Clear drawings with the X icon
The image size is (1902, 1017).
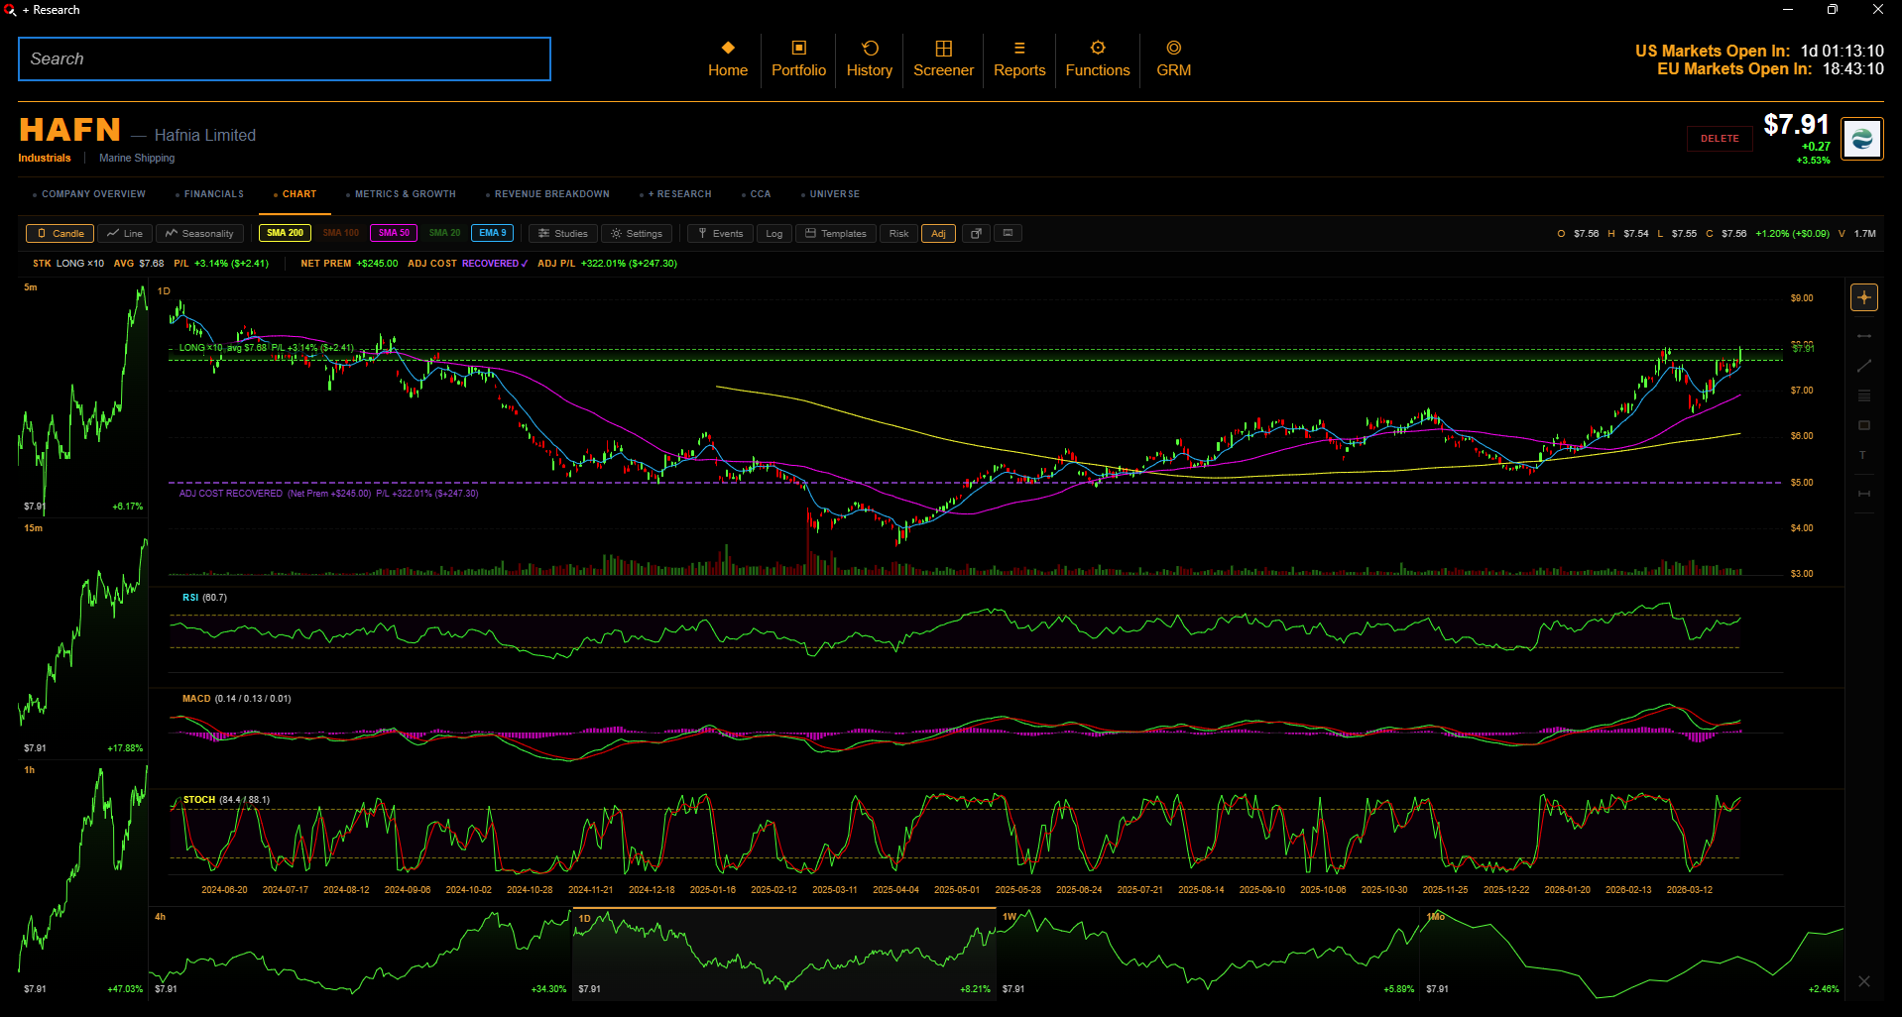click(1864, 981)
